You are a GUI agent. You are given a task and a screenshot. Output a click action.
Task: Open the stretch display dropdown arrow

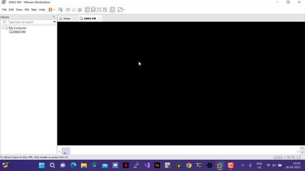click(x=124, y=9)
